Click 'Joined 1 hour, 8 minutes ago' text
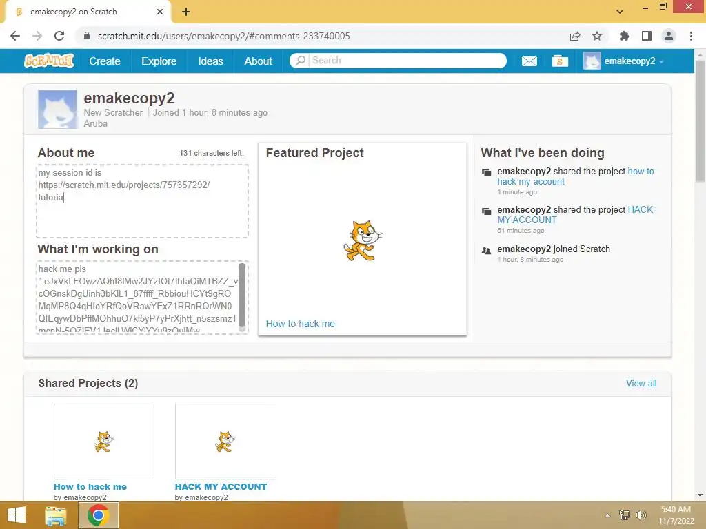 pos(210,112)
